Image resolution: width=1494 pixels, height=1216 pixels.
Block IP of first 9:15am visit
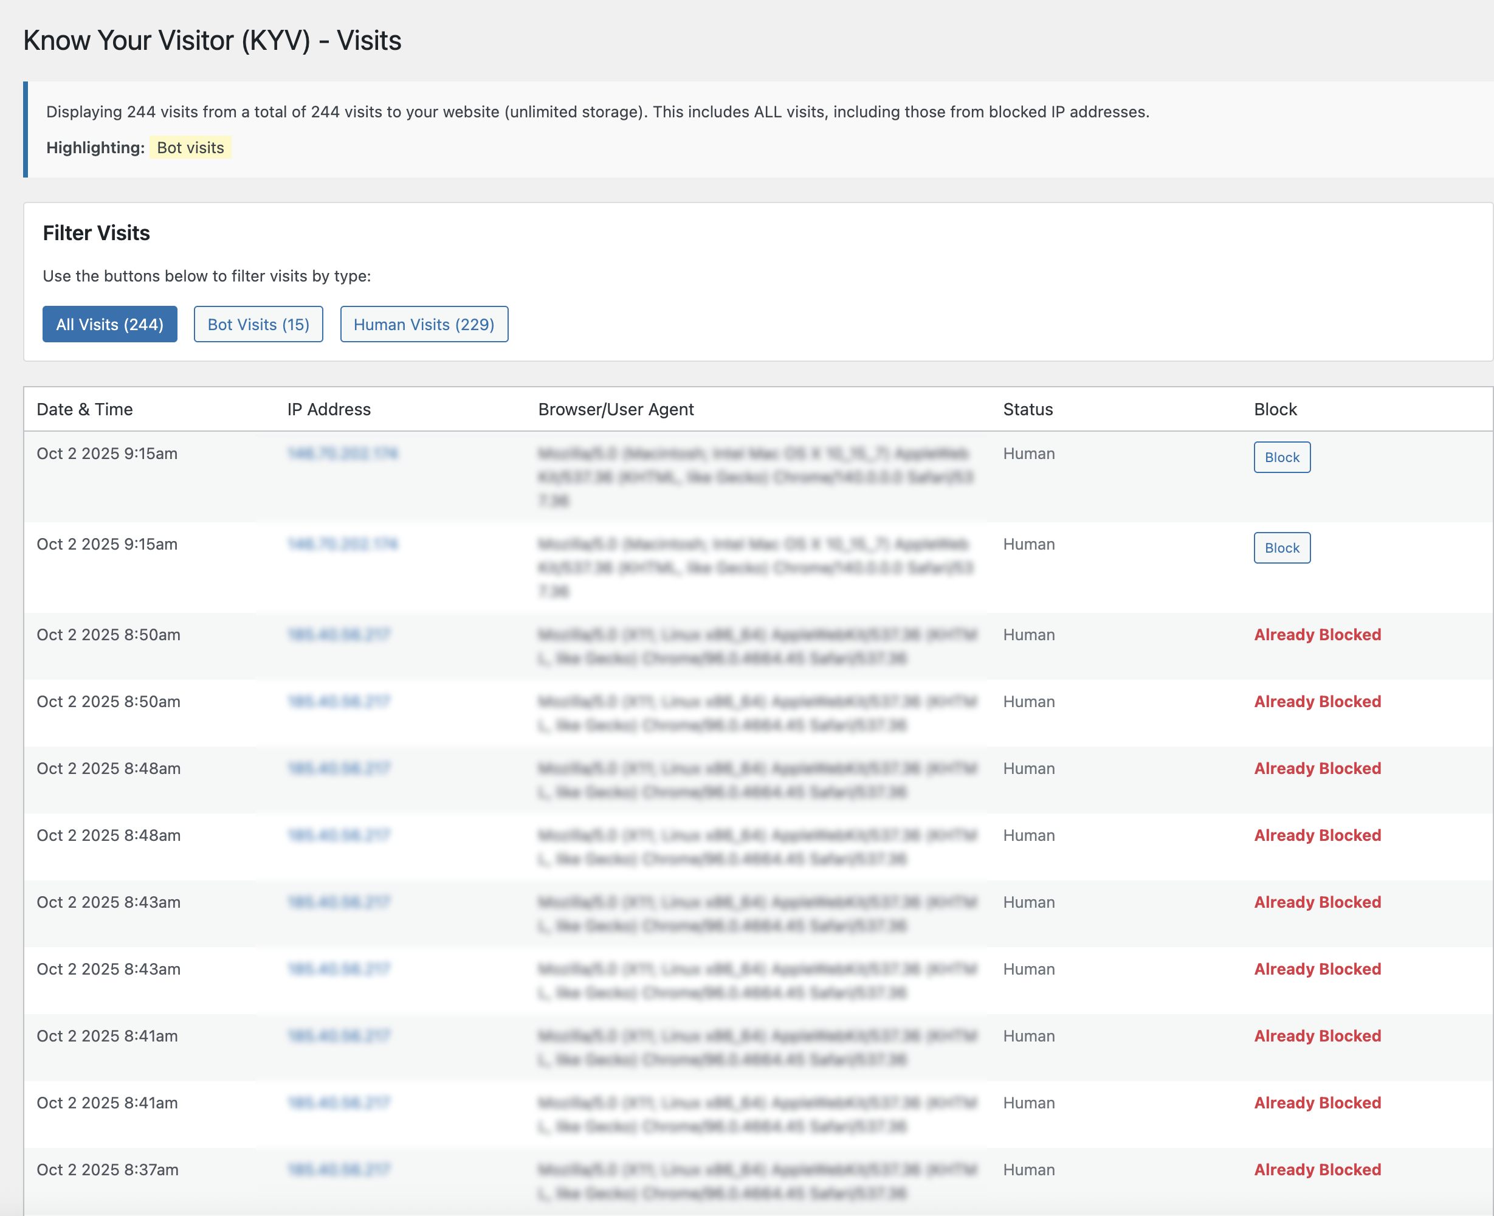pyautogui.click(x=1281, y=457)
